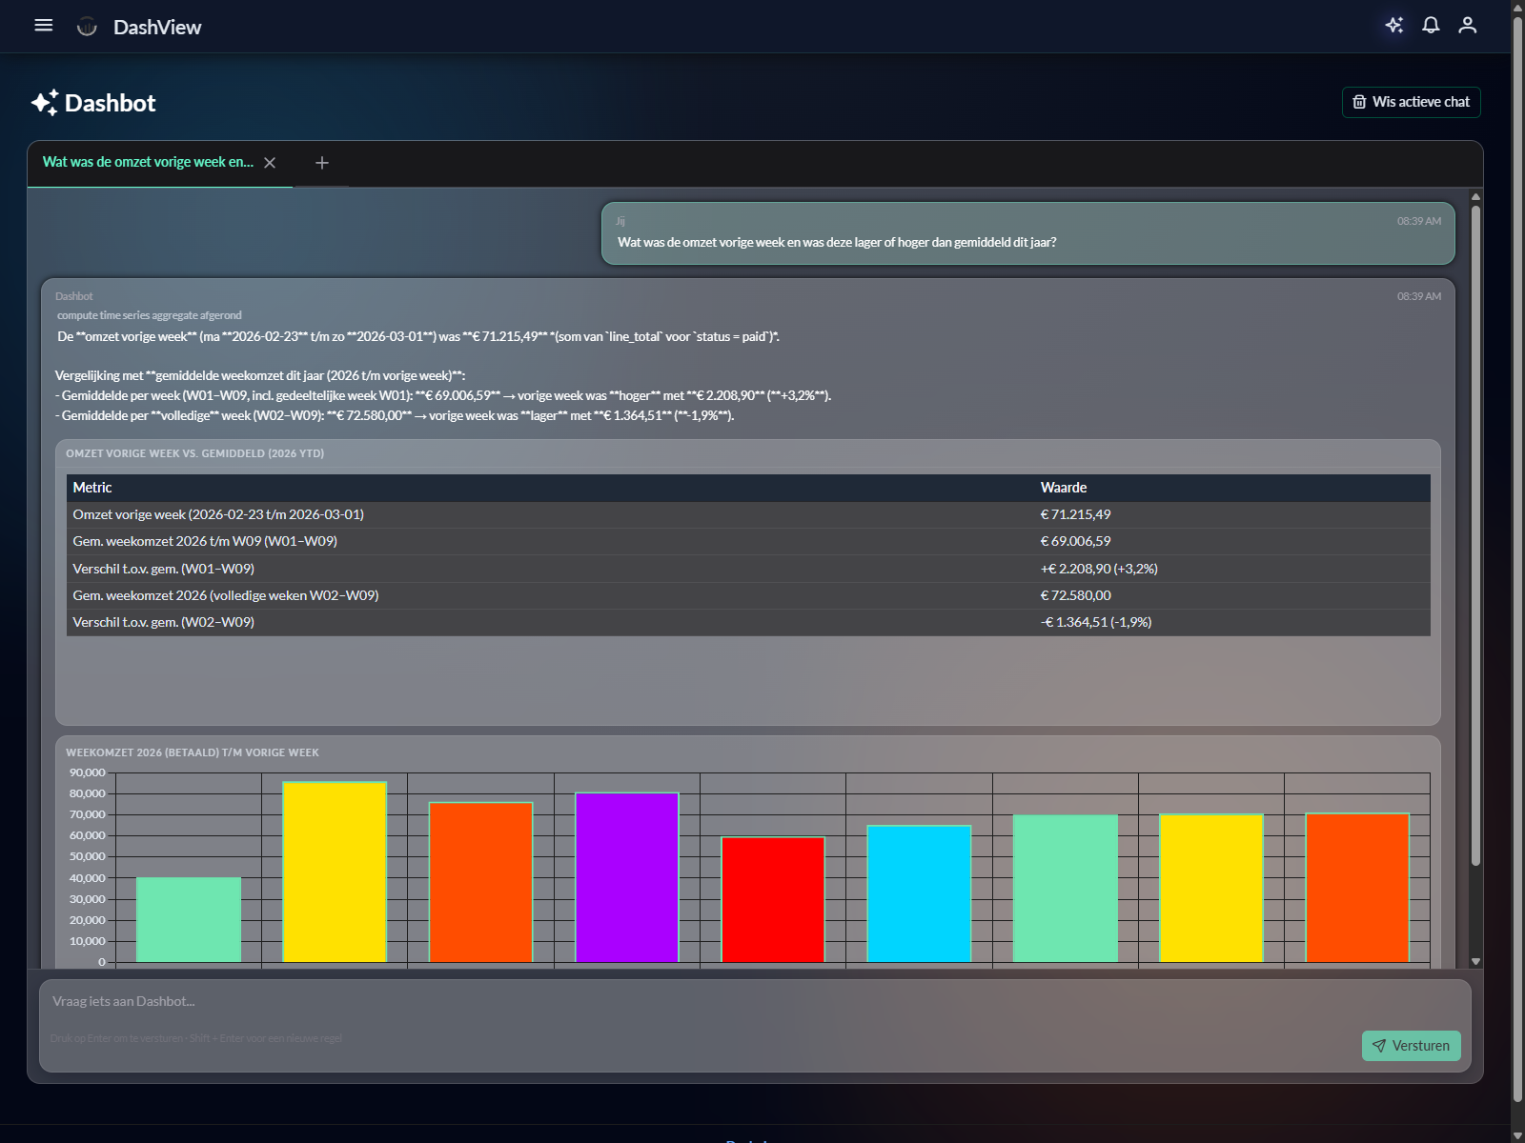Click the red bar in the weekly chart
This screenshot has width=1525, height=1143.
[x=772, y=899]
